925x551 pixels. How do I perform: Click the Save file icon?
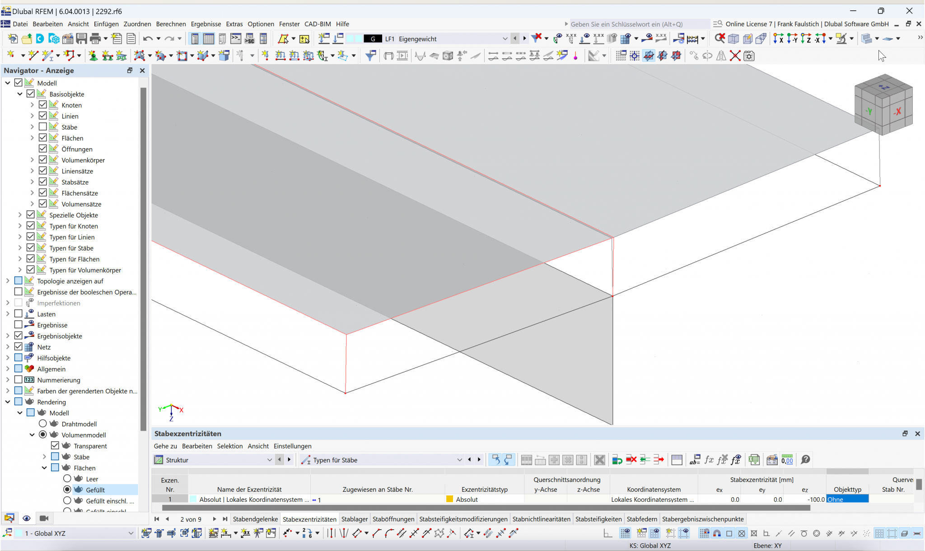click(x=81, y=39)
